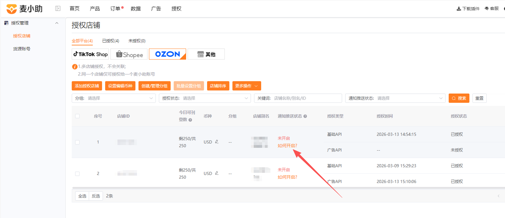Toggle the select-all header checkbox

(x=77, y=116)
